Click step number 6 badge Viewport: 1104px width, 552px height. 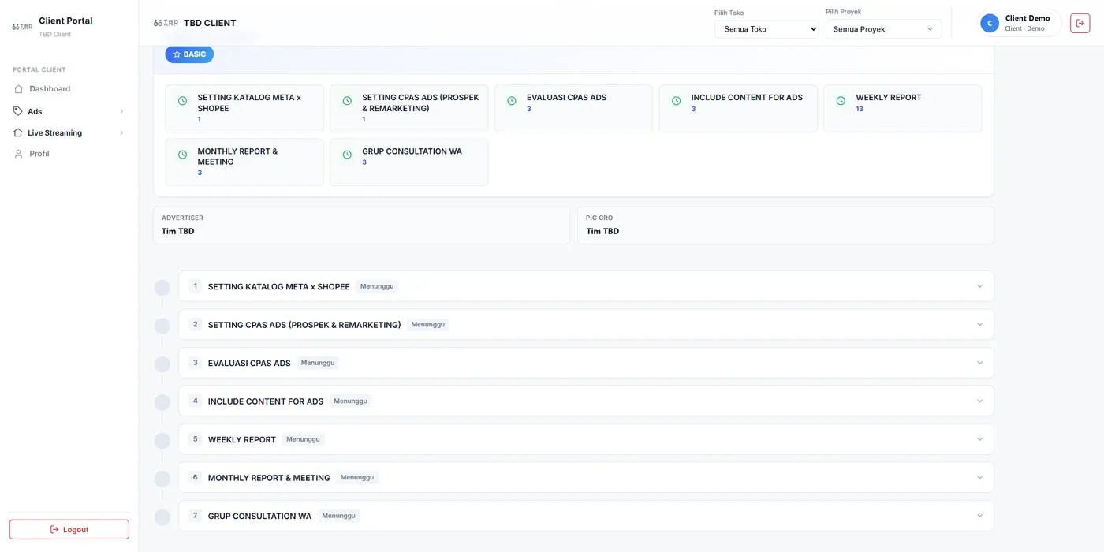coord(196,477)
